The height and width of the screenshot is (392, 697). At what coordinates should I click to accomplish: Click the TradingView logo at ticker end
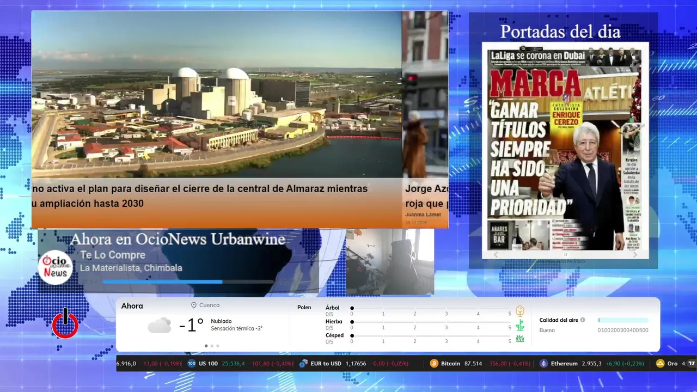coord(692,364)
